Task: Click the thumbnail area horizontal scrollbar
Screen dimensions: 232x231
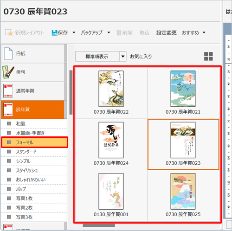Action: 99,225
